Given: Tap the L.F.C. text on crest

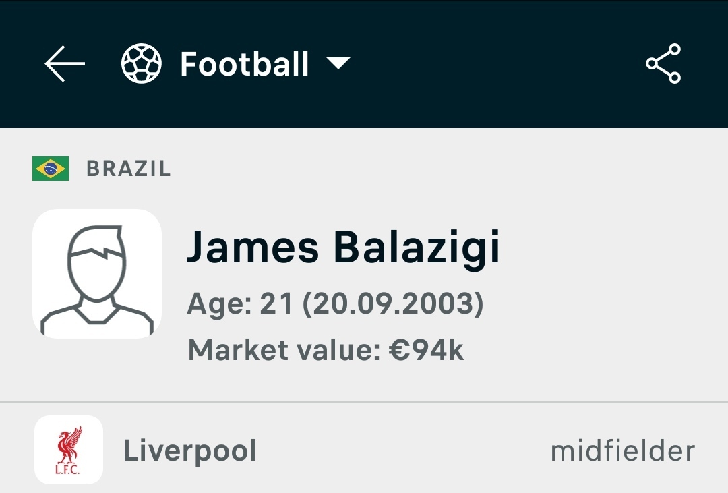Looking at the screenshot, I should point(67,469).
